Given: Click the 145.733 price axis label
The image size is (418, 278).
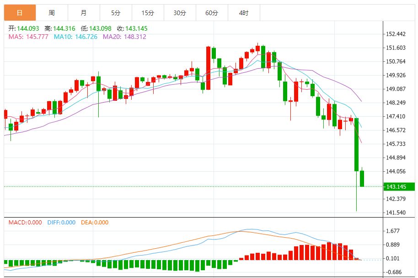Looking at the screenshot, I should (x=396, y=144).
